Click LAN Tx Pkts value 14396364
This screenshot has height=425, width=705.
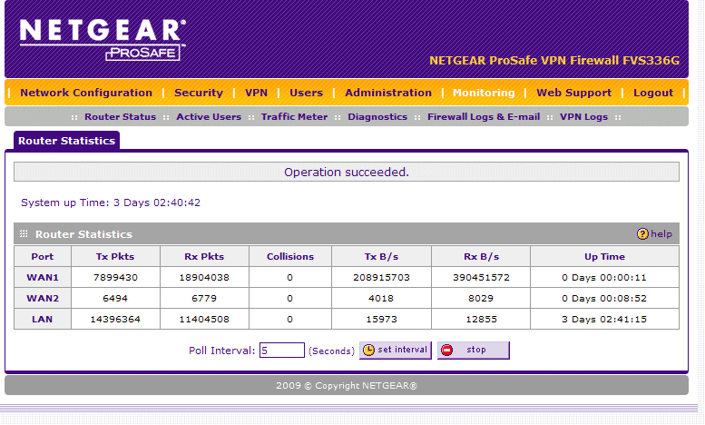[x=115, y=319]
